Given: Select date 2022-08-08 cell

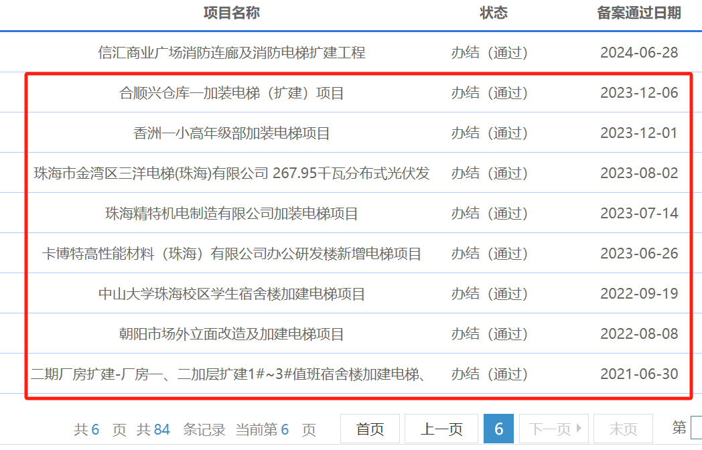Looking at the screenshot, I should click(639, 334).
